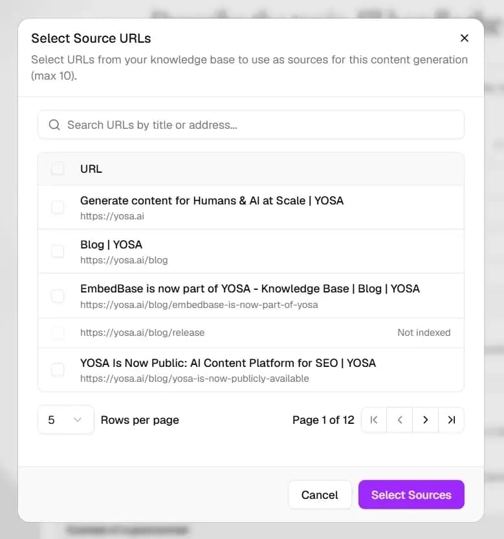Screen dimensions: 504x539
Task: Click the search magnifier icon
Action: 54,125
